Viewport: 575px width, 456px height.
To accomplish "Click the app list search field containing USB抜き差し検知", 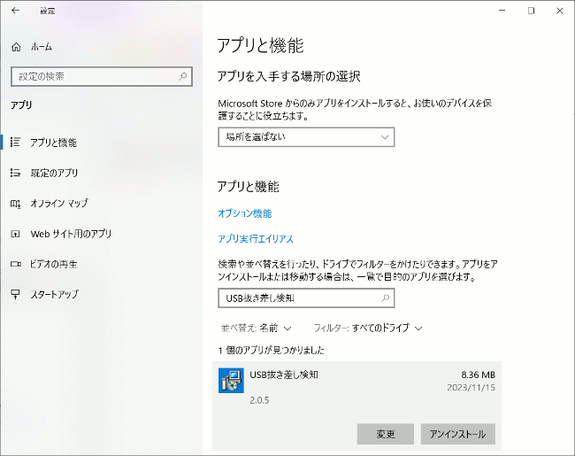I will [296, 298].
